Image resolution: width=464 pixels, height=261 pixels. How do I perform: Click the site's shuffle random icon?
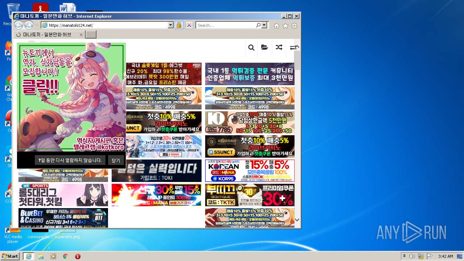[x=279, y=47]
